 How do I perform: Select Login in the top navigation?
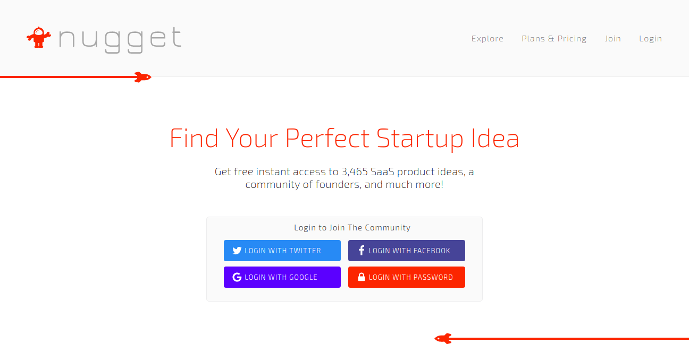coord(650,39)
